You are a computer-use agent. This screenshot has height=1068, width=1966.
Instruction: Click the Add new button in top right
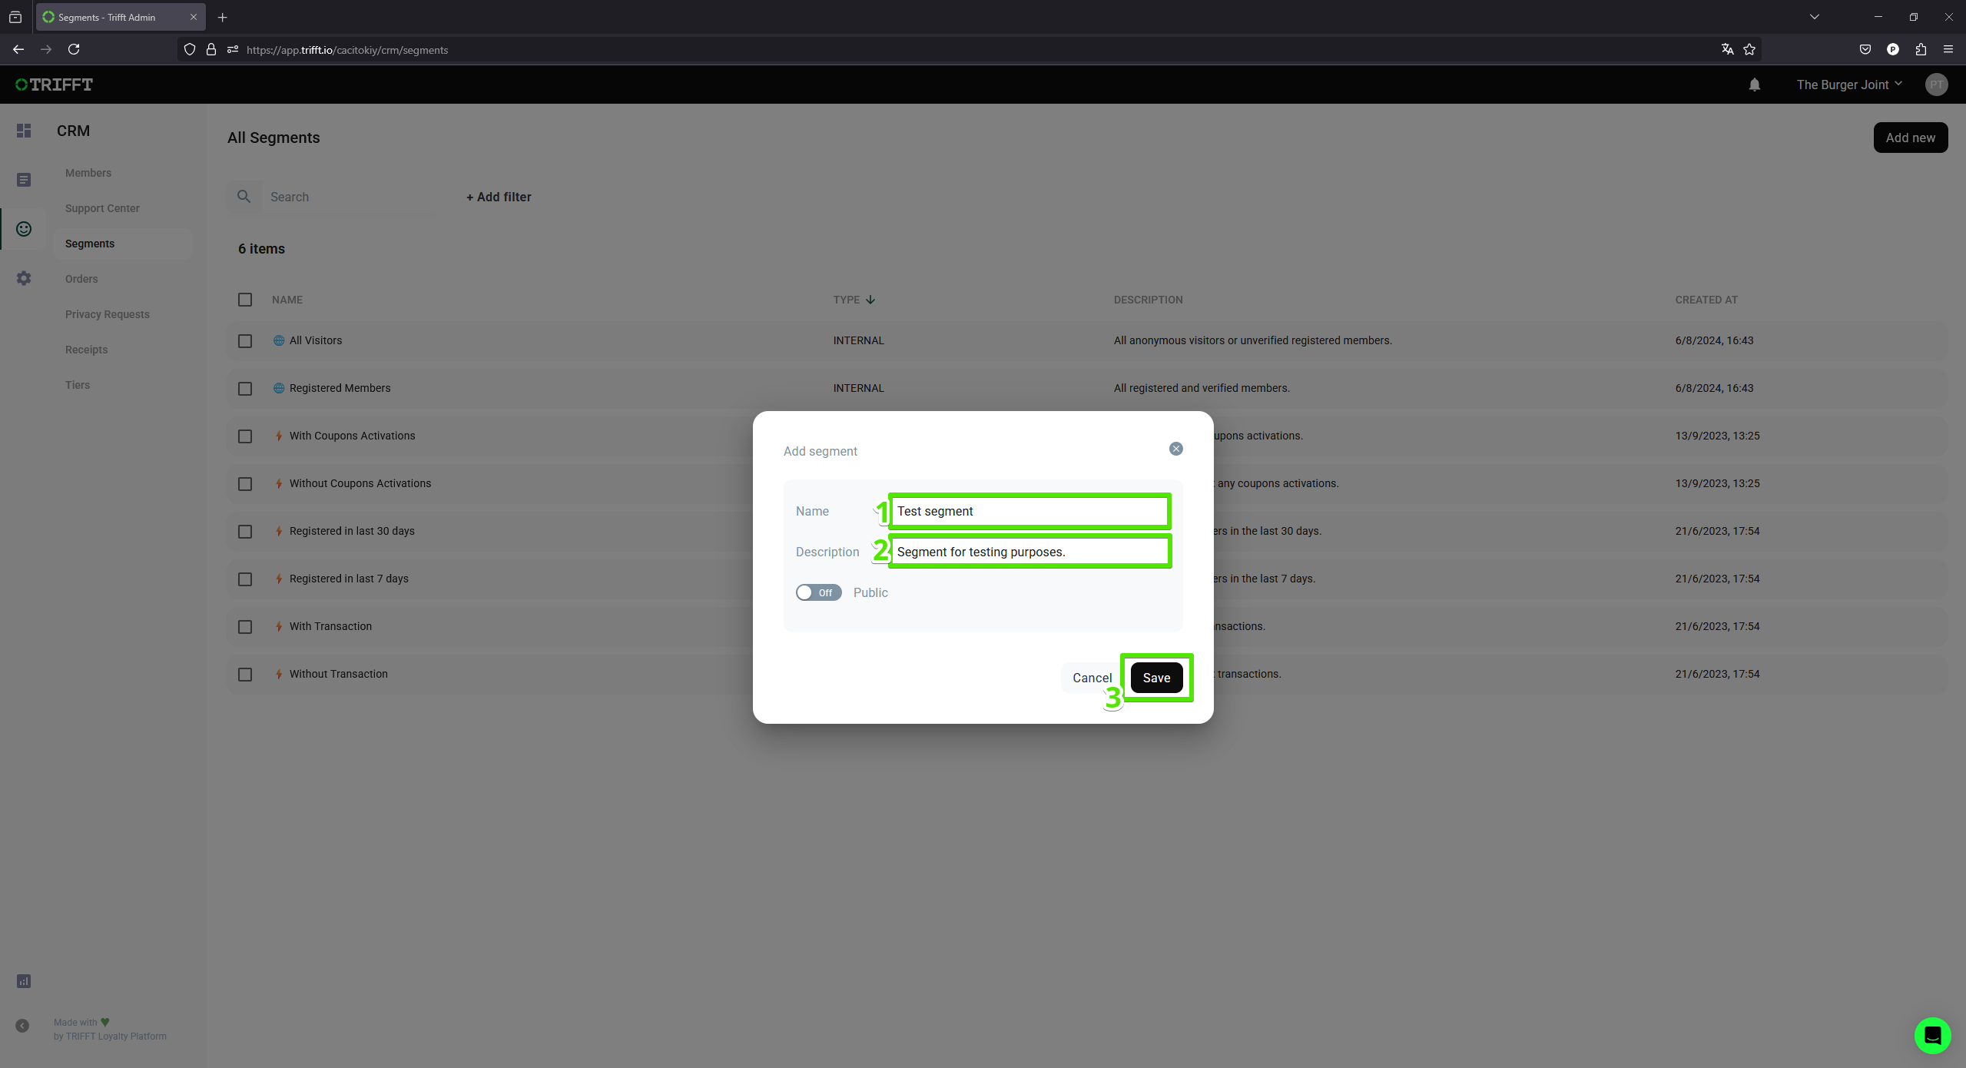(1908, 137)
